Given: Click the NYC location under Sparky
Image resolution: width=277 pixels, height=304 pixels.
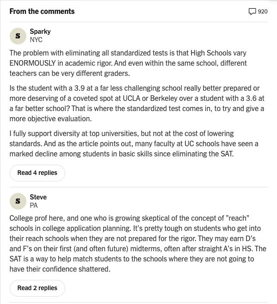Looking at the screenshot, I should 36,40.
